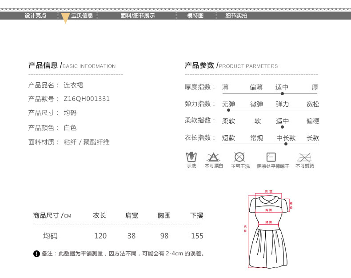
Task: Click the dry flat in shade icon
Action: [271, 157]
